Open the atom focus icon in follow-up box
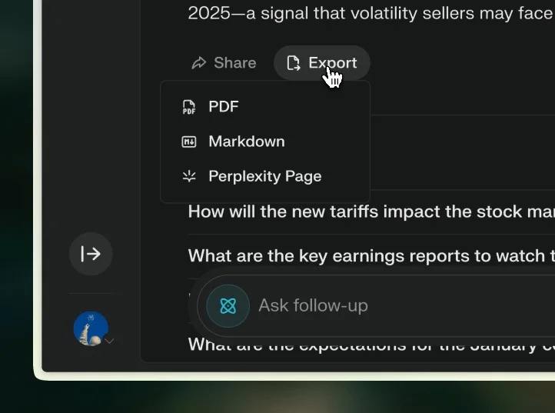The width and height of the screenshot is (555, 413). (228, 306)
